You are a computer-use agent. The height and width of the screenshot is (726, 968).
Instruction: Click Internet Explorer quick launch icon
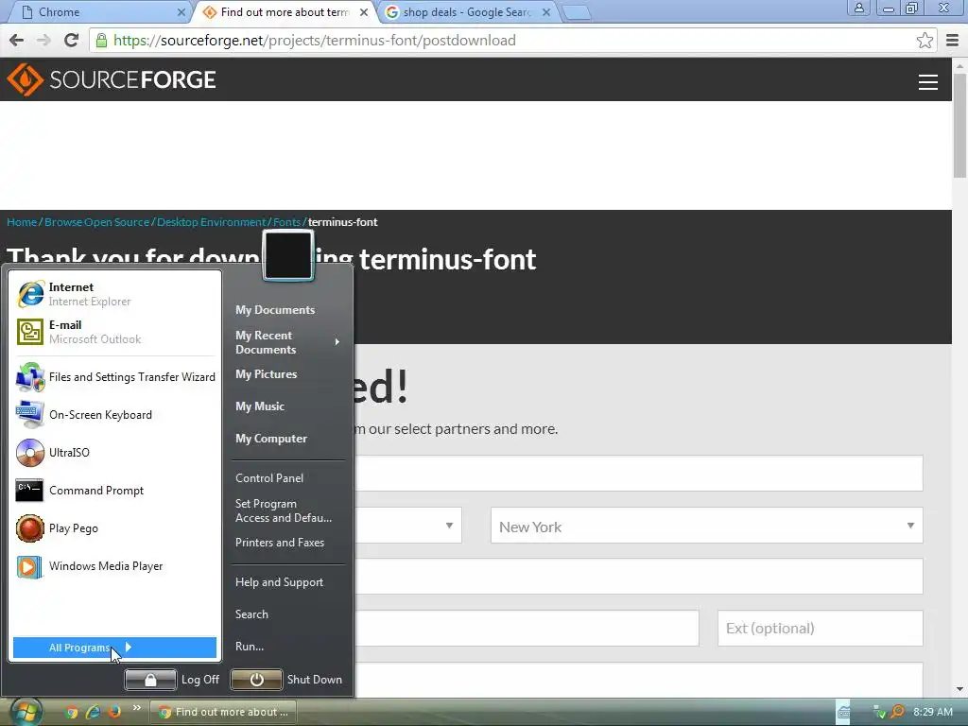pos(94,712)
